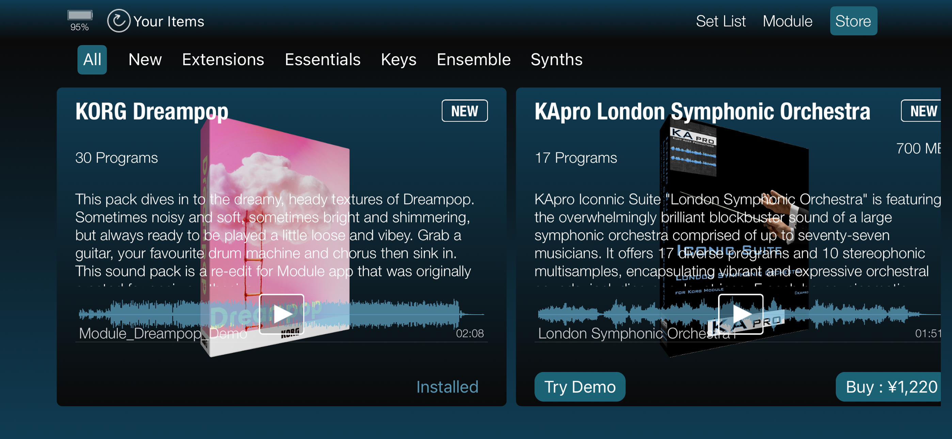Viewport: 952px width, 439px height.
Task: Click the NEW badge on KApro London Symphonic Orchestra
Action: coord(922,111)
